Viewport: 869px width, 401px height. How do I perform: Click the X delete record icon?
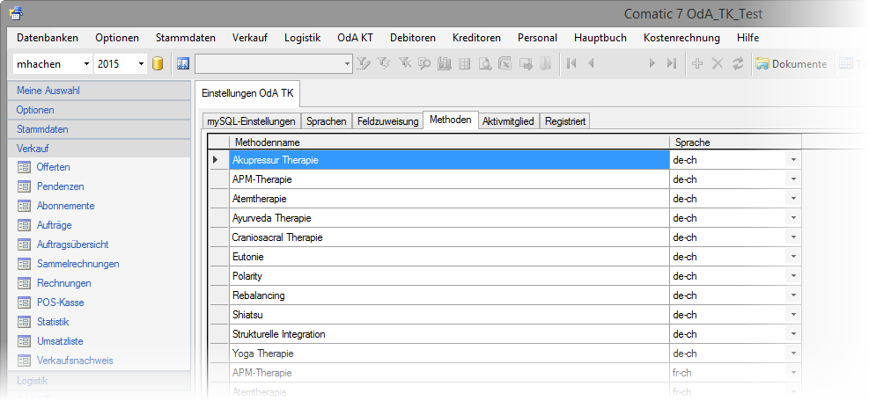[718, 63]
